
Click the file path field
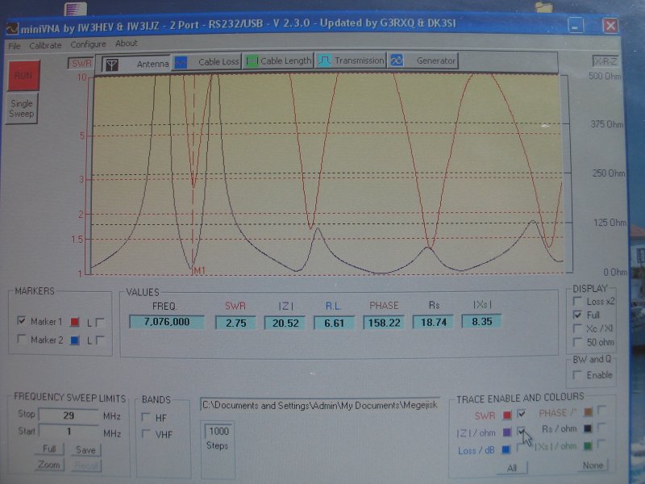click(320, 405)
